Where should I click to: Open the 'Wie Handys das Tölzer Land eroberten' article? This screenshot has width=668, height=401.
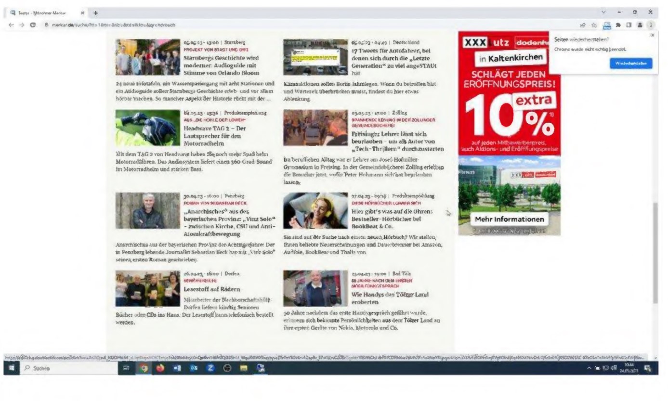[x=390, y=298]
